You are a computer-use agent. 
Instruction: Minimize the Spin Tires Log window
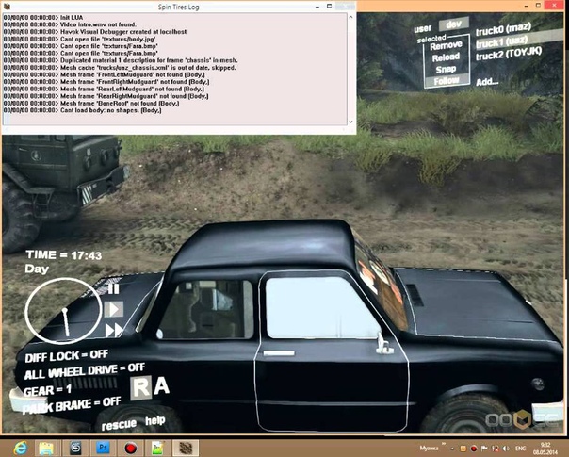(x=317, y=7)
